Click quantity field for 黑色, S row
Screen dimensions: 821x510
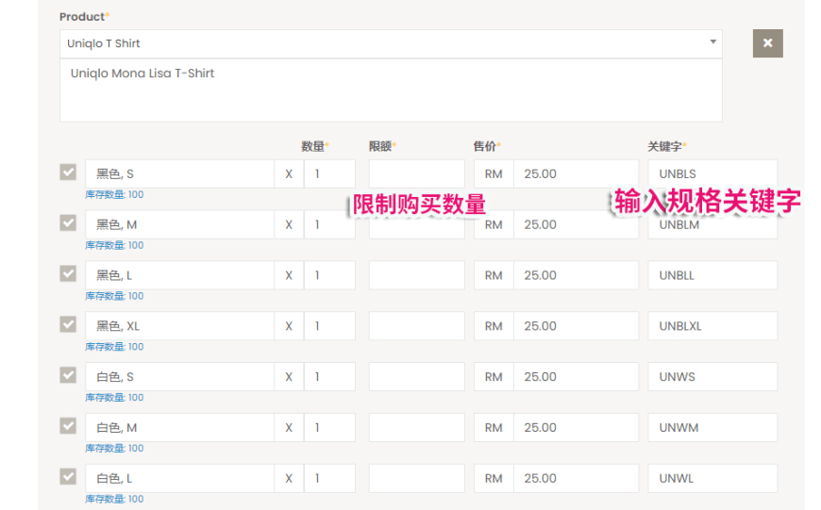click(329, 173)
